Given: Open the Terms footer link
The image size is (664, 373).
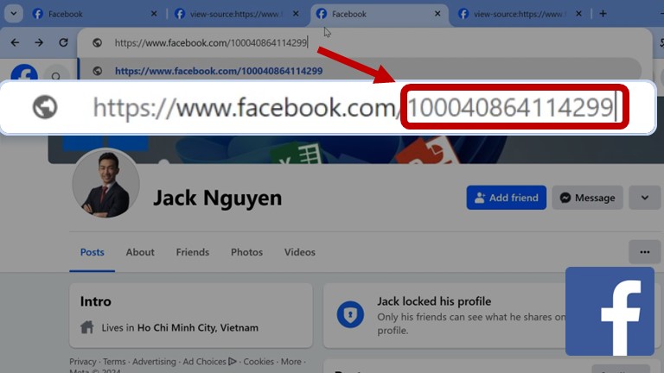Looking at the screenshot, I should point(114,362).
